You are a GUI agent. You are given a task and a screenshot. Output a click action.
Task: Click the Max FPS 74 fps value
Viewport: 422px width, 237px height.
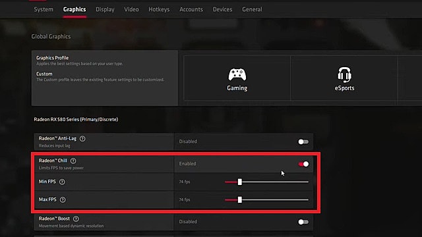tap(185, 199)
